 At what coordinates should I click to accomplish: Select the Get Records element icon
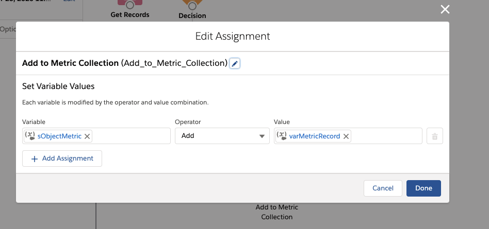click(x=129, y=4)
